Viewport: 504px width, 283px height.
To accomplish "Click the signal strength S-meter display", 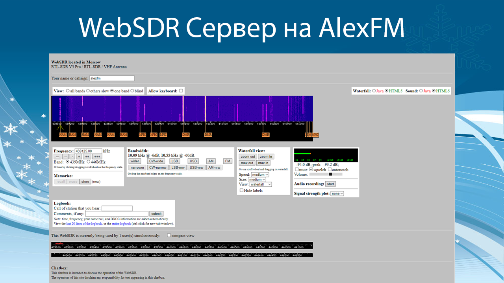I will click(x=326, y=155).
